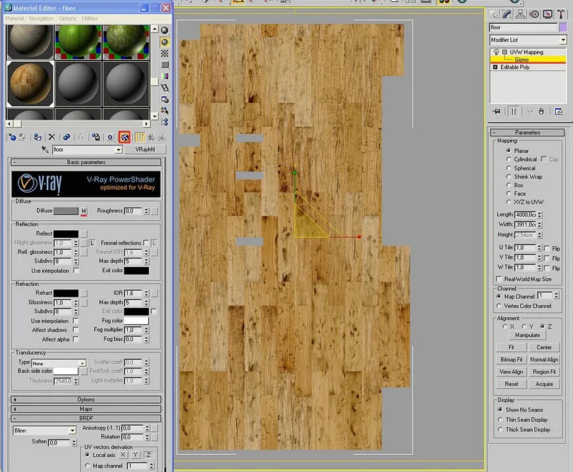Click the Make Preview film icon
Viewport: 573px width, 472px height.
(165, 88)
